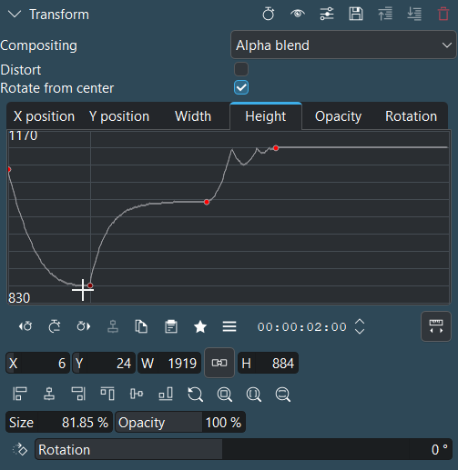Viewport: 458px width, 470px height.
Task: Select the last keyframe at the curve top
Action: 276,148
